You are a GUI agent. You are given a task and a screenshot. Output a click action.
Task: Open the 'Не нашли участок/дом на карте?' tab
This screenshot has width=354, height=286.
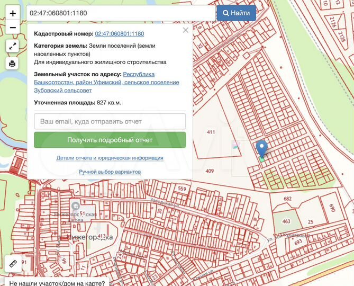tap(57, 282)
